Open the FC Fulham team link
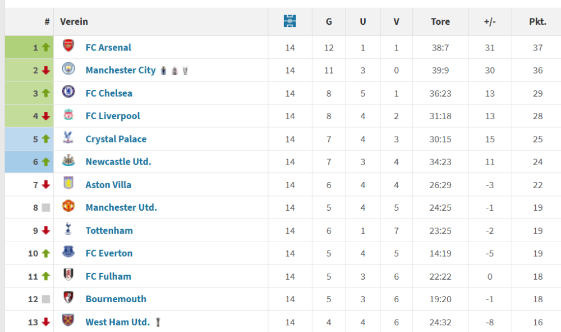 tap(108, 276)
